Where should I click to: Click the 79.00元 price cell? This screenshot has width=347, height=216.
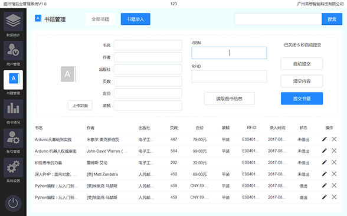(x=199, y=139)
